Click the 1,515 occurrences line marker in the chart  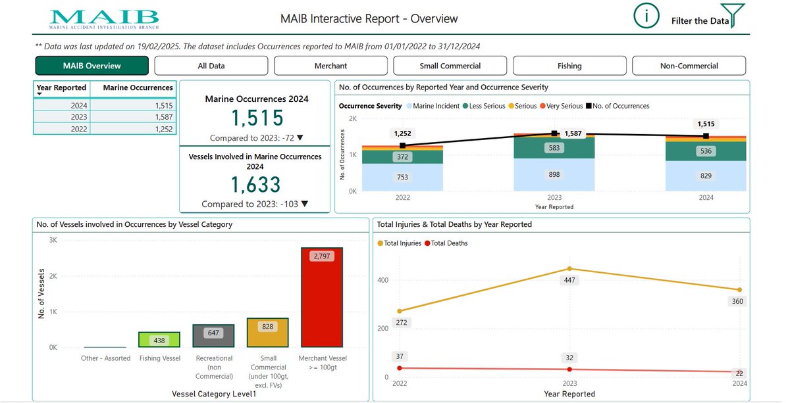pyautogui.click(x=706, y=136)
